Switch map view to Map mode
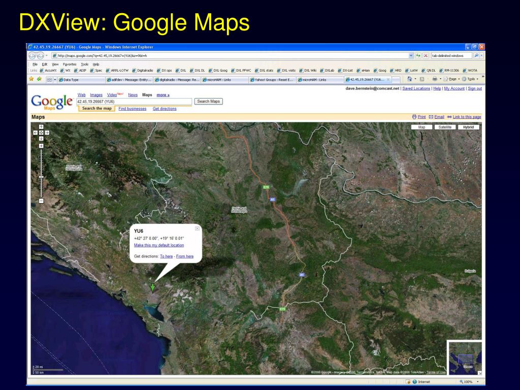The image size is (520, 390). [x=422, y=127]
